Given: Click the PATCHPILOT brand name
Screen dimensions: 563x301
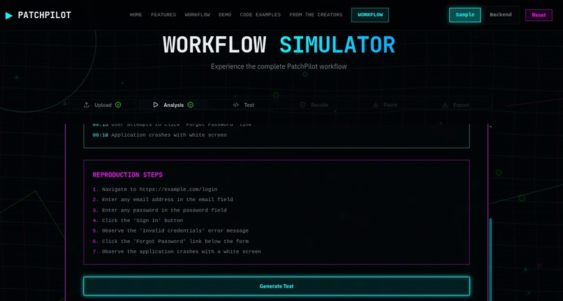Looking at the screenshot, I should point(45,15).
